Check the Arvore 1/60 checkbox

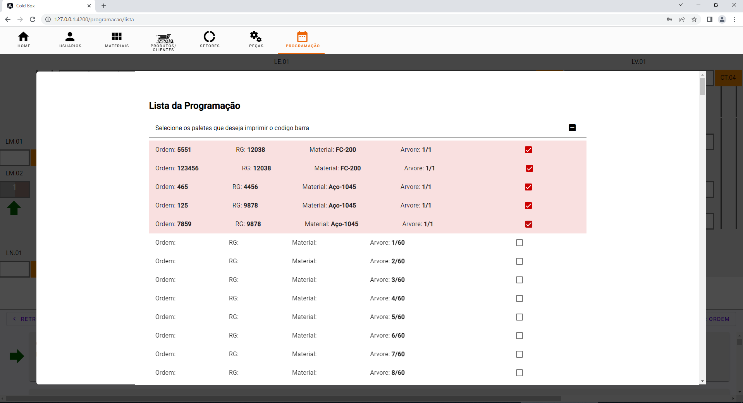[519, 243]
